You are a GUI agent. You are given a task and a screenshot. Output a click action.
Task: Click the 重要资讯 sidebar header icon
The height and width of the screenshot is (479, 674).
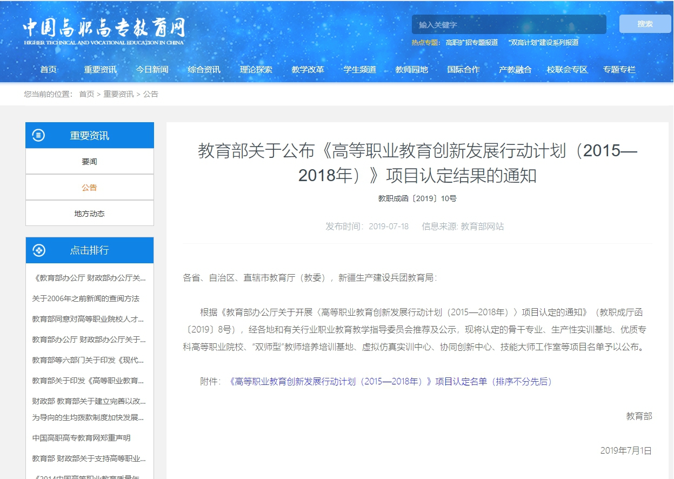click(x=39, y=135)
